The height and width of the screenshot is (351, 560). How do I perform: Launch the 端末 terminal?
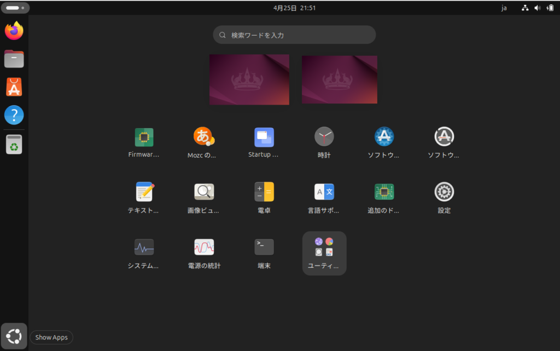264,247
